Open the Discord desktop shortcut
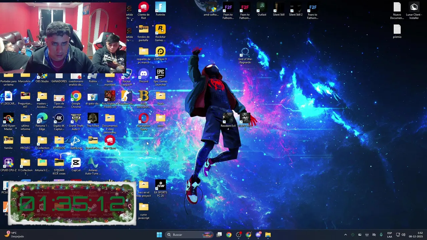This screenshot has width=427, height=240. pos(143,76)
